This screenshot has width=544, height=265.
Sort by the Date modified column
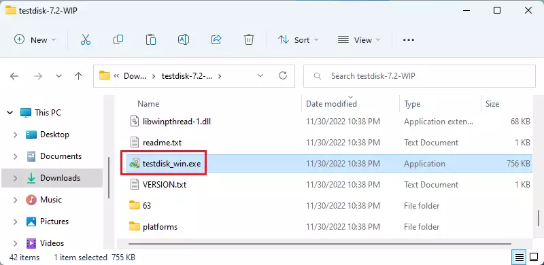331,104
